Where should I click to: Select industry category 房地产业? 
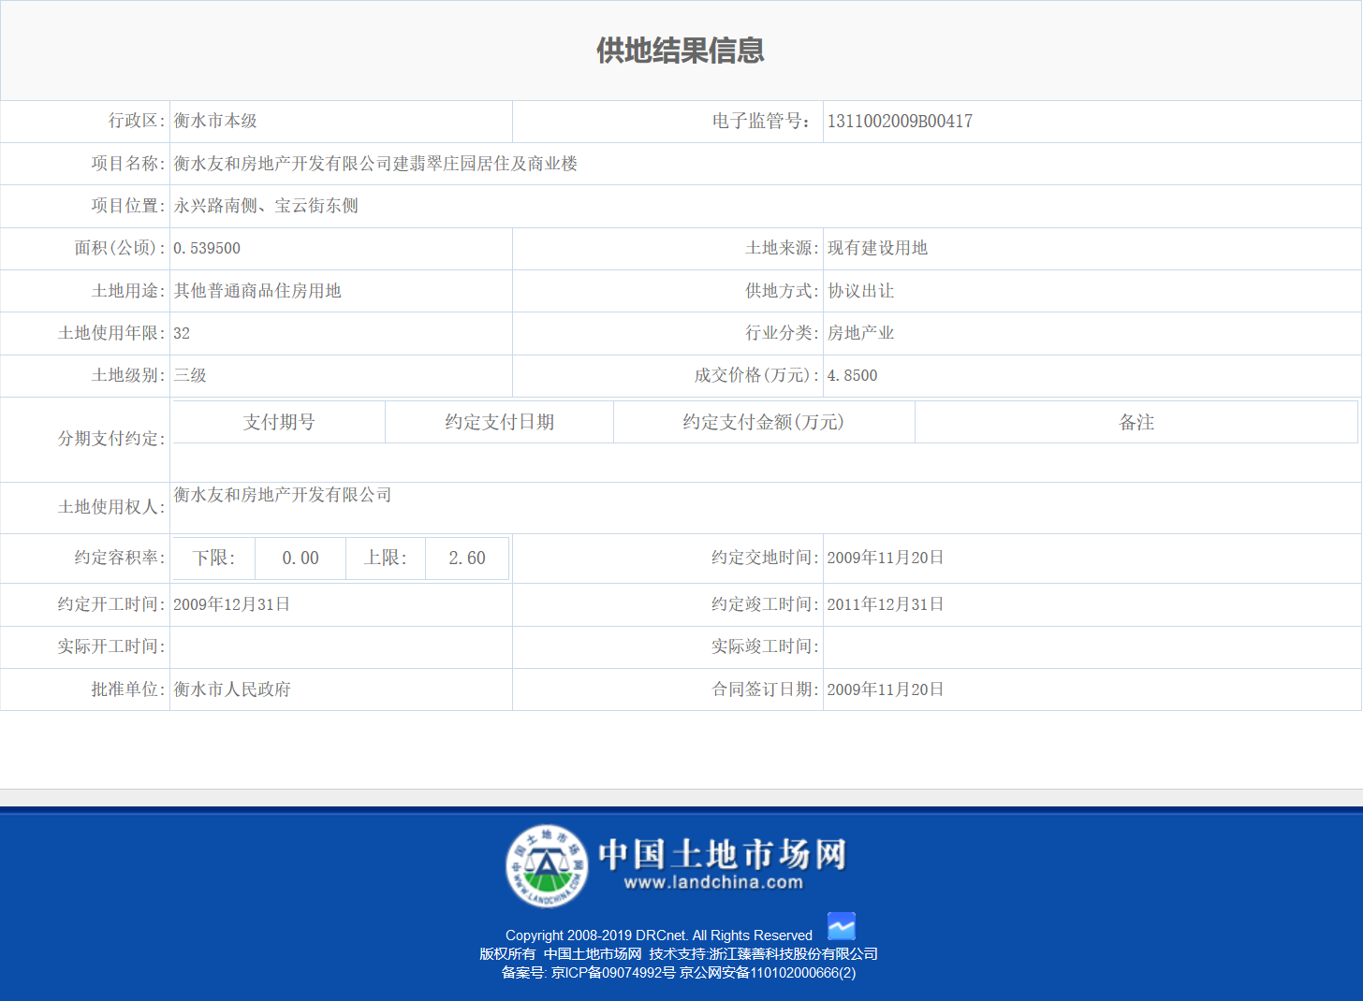click(x=860, y=333)
